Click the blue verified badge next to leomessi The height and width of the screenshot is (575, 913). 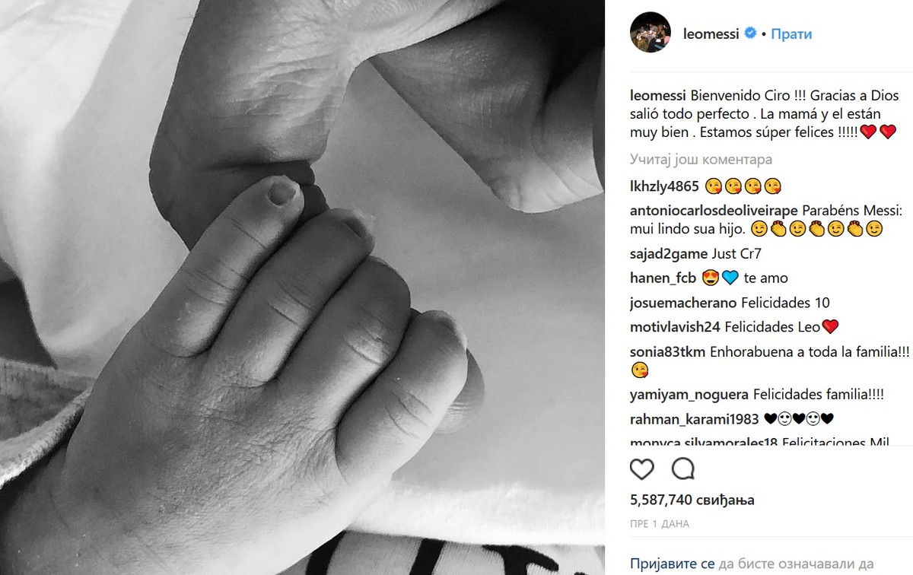tap(749, 34)
